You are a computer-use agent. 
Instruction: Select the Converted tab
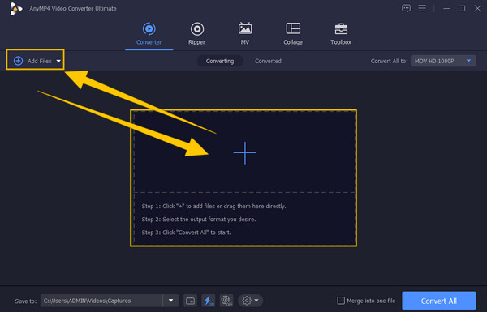click(x=268, y=61)
